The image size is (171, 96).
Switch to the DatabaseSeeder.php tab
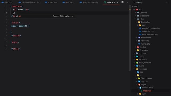(x=29, y=2)
